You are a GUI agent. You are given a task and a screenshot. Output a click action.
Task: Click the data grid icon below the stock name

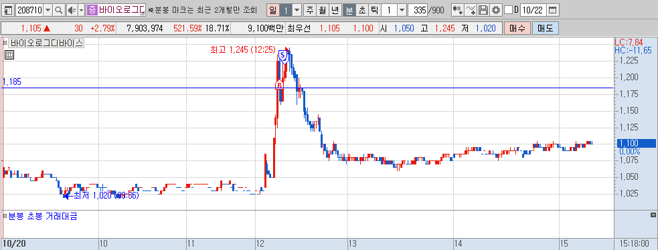[9, 54]
